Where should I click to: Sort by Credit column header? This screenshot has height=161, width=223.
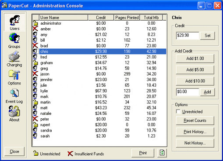pos(101,18)
